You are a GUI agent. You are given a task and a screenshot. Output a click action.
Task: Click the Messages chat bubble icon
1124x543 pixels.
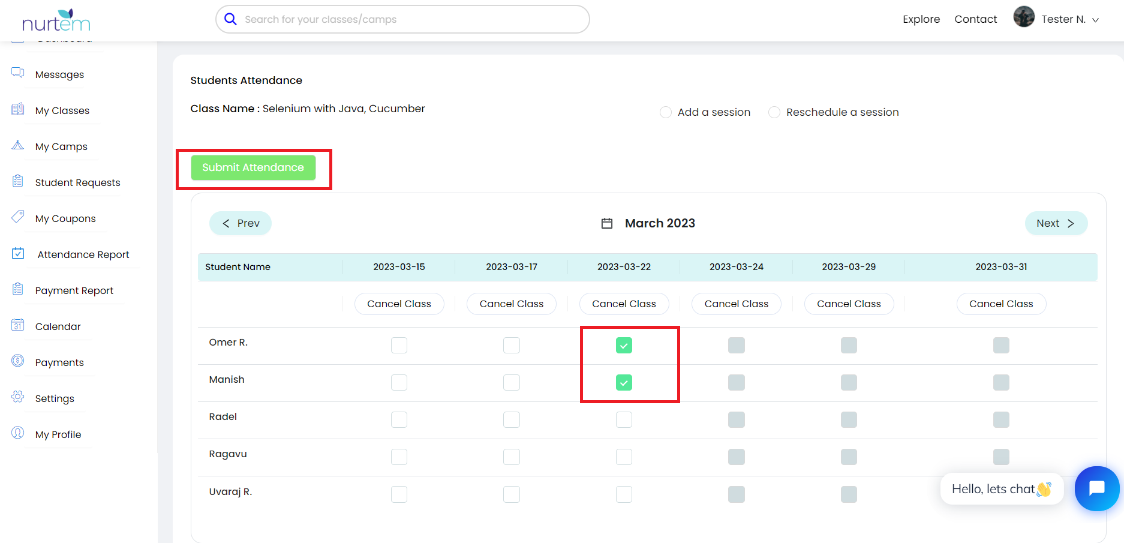(17, 73)
